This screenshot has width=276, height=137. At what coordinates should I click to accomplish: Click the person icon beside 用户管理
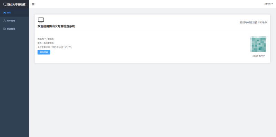4,21
